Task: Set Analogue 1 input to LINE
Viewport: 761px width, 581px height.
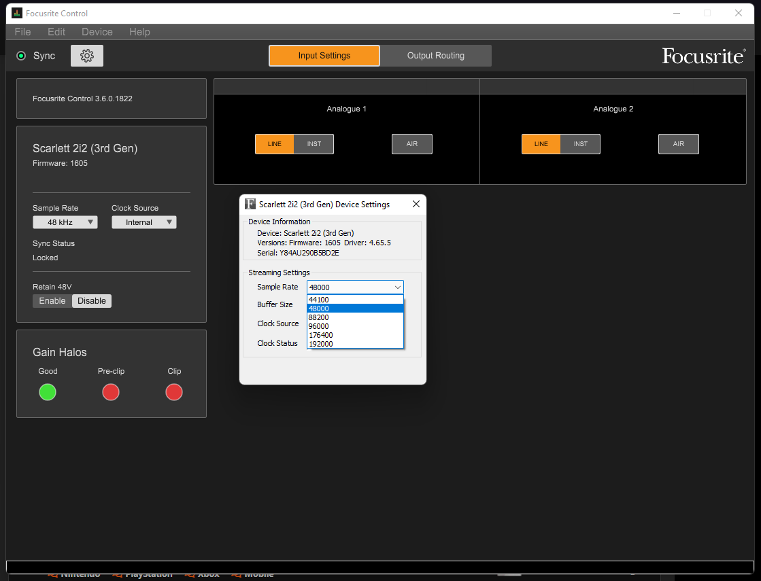Action: point(275,144)
